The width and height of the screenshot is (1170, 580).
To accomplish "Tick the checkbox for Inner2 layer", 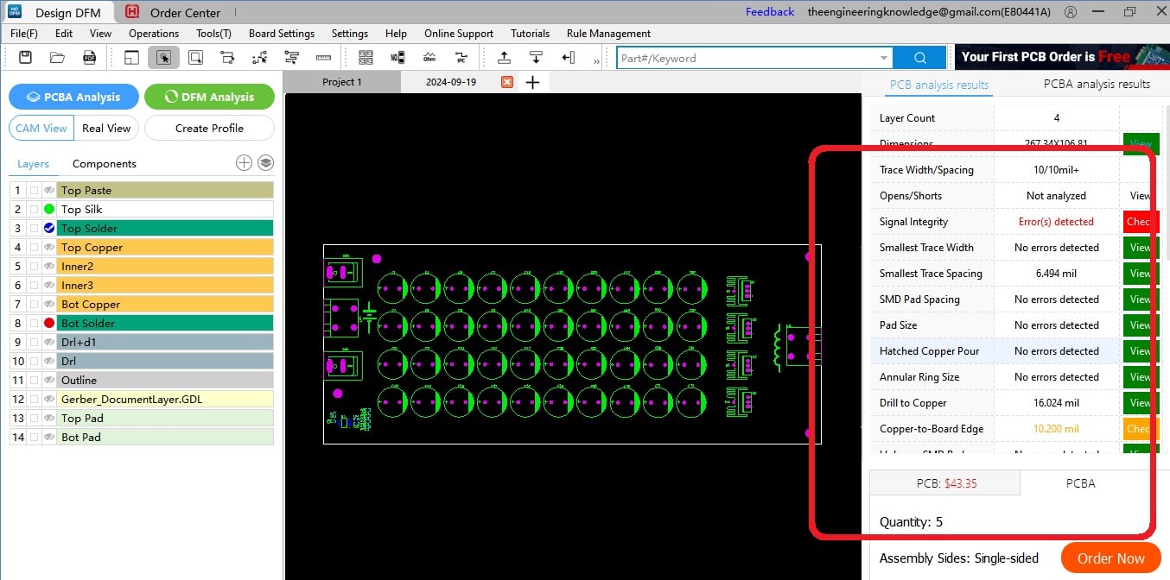I will pos(34,266).
